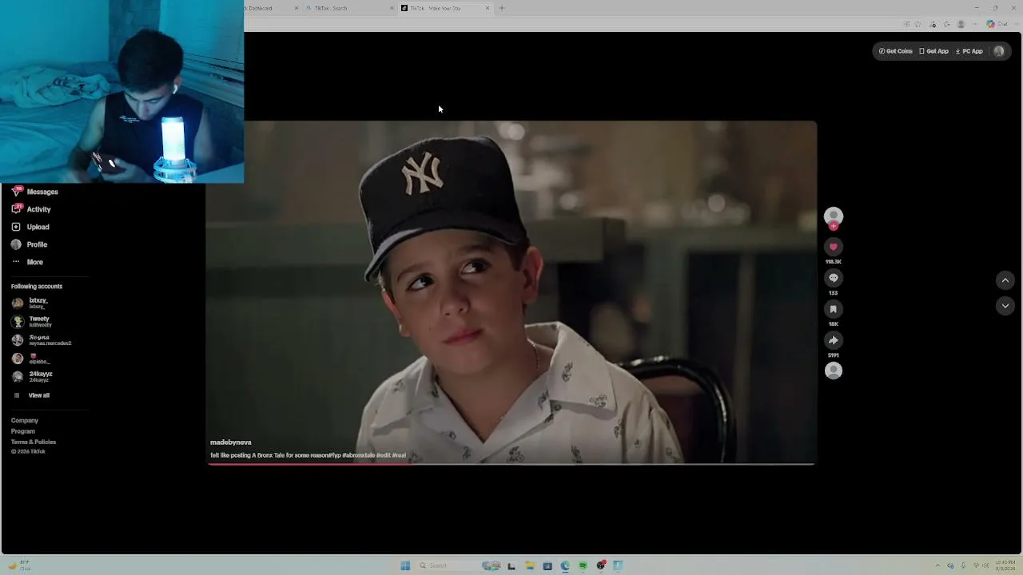Click the Upload plus icon

pos(16,227)
